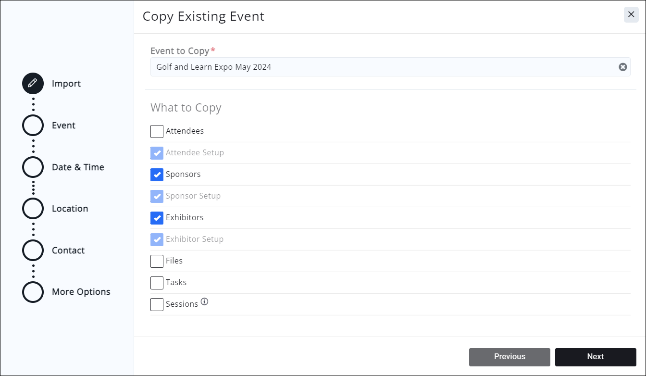Uncheck the Sponsors checkbox
The image size is (646, 376).
(156, 174)
